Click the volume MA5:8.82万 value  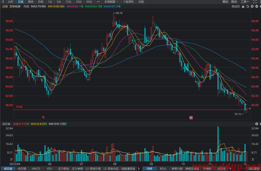tap(39, 124)
